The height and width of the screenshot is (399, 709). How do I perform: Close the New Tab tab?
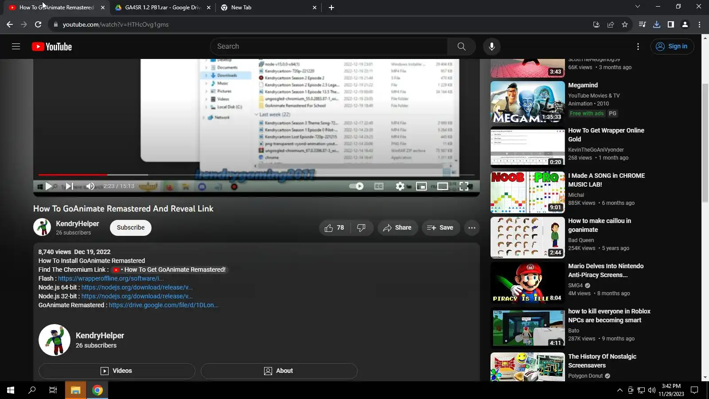[x=315, y=8]
